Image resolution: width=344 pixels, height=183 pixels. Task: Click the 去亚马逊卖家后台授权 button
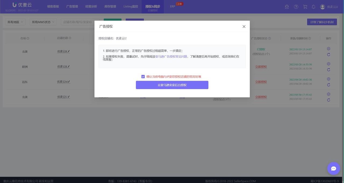[172, 85]
